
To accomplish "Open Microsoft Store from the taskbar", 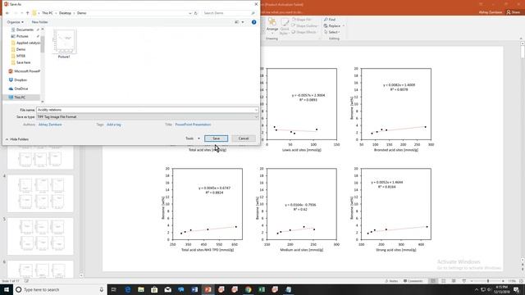I will point(154,289).
